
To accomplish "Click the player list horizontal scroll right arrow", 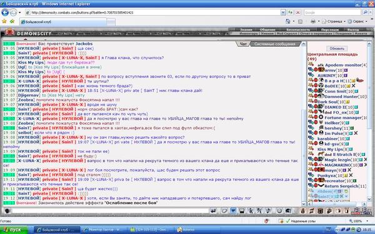I will [x=364, y=204].
